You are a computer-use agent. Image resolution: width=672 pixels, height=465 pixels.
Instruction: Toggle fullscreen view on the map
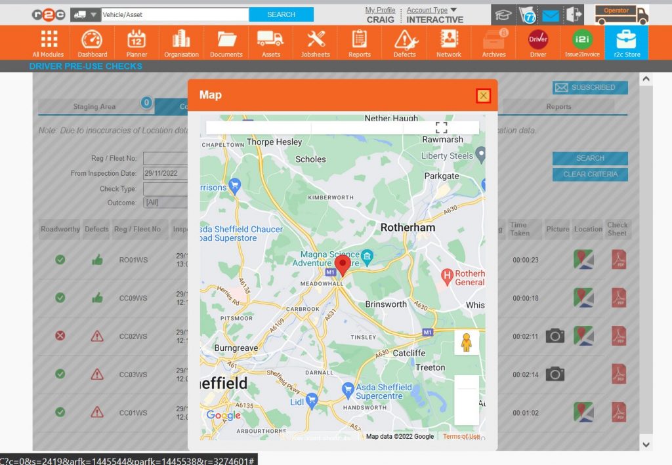pyautogui.click(x=441, y=127)
